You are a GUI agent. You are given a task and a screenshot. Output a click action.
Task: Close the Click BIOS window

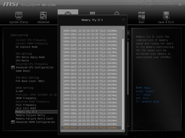coord(180,5)
